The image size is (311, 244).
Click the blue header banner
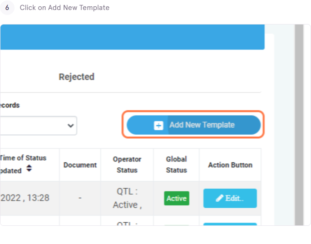(133, 37)
